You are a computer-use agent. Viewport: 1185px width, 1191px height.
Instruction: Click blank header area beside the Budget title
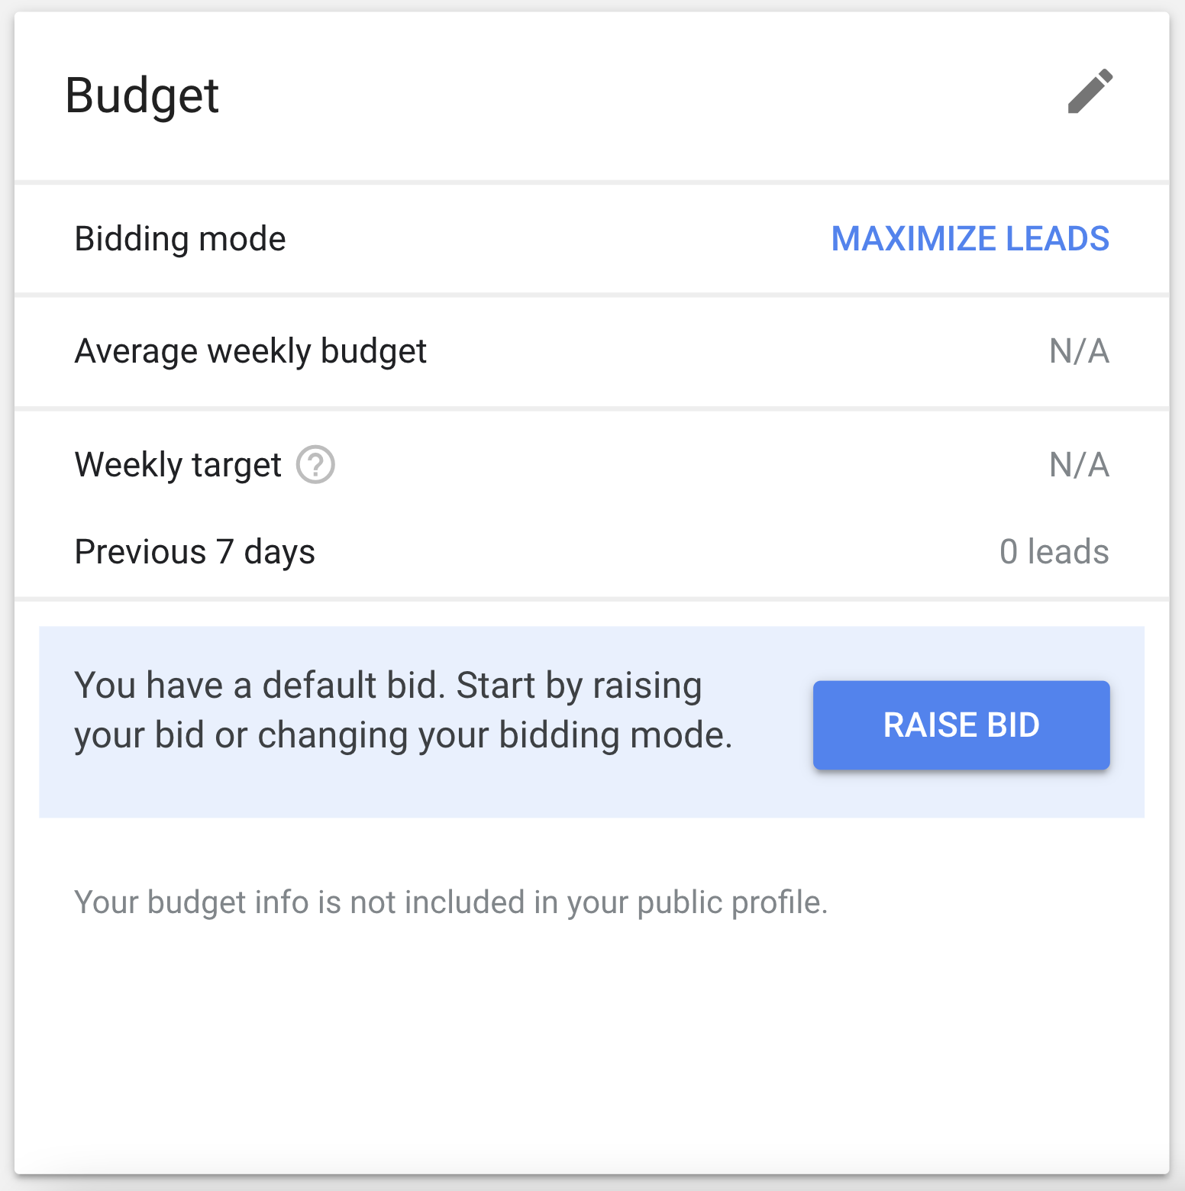pos(611,96)
